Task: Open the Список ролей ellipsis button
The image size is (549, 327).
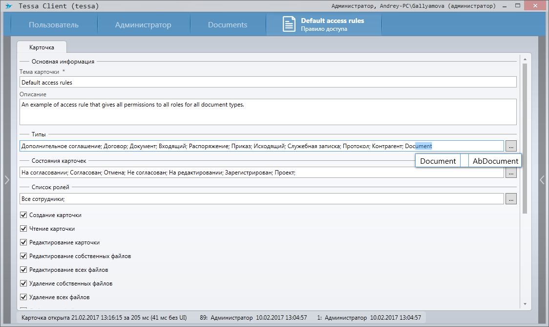Action: 510,199
